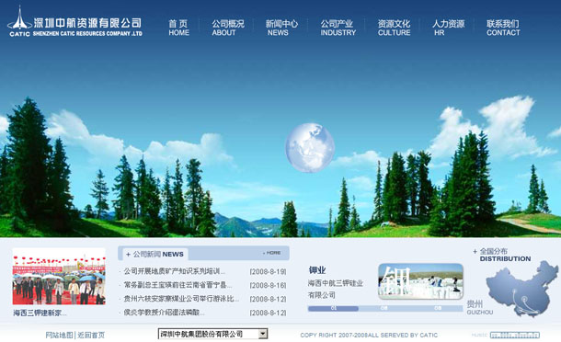Viewport: 561px width, 342px height.
Task: Click the plus icon beside 公司新闻 NEWS
Action: pos(128,255)
